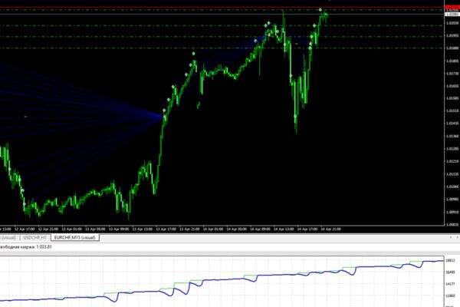Click the free margin value 1 033.81

(x=44, y=247)
